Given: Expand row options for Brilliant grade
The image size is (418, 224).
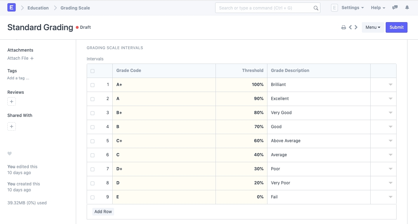Looking at the screenshot, I should (x=390, y=85).
